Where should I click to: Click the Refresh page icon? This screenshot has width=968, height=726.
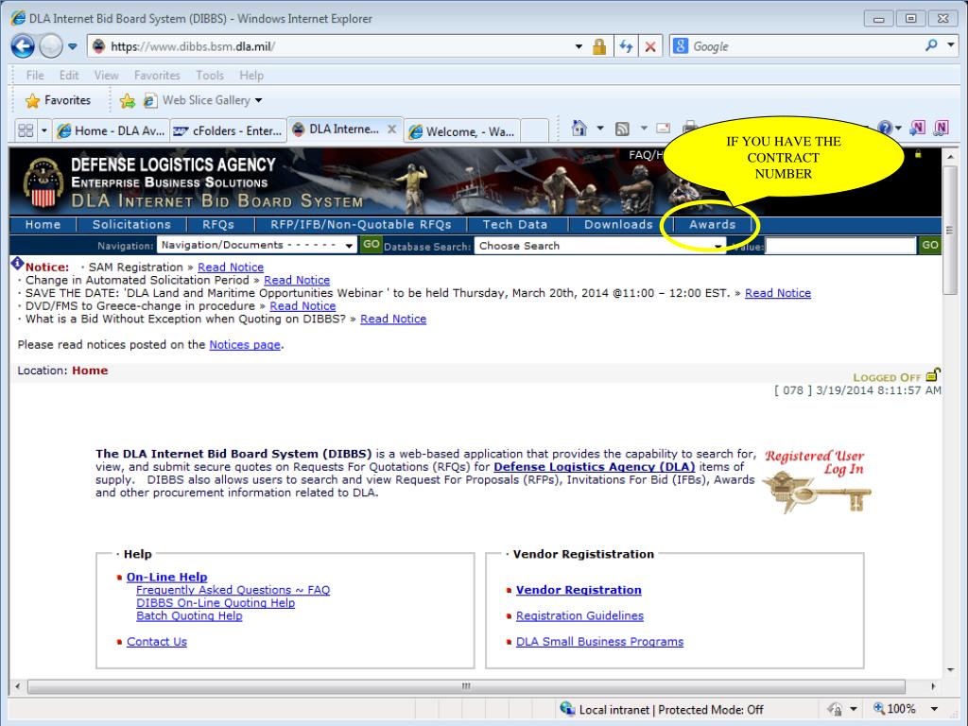(x=626, y=46)
